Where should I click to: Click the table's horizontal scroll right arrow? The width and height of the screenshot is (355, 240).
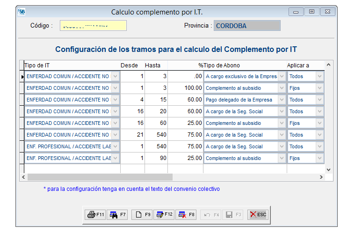[x=321, y=177]
